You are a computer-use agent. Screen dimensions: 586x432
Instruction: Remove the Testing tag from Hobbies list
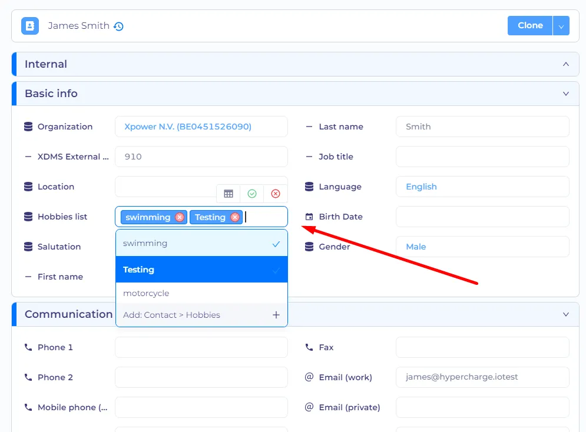pyautogui.click(x=235, y=217)
